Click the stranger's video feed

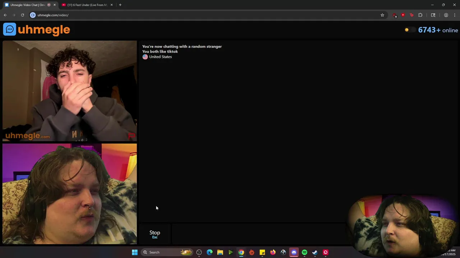(x=70, y=91)
